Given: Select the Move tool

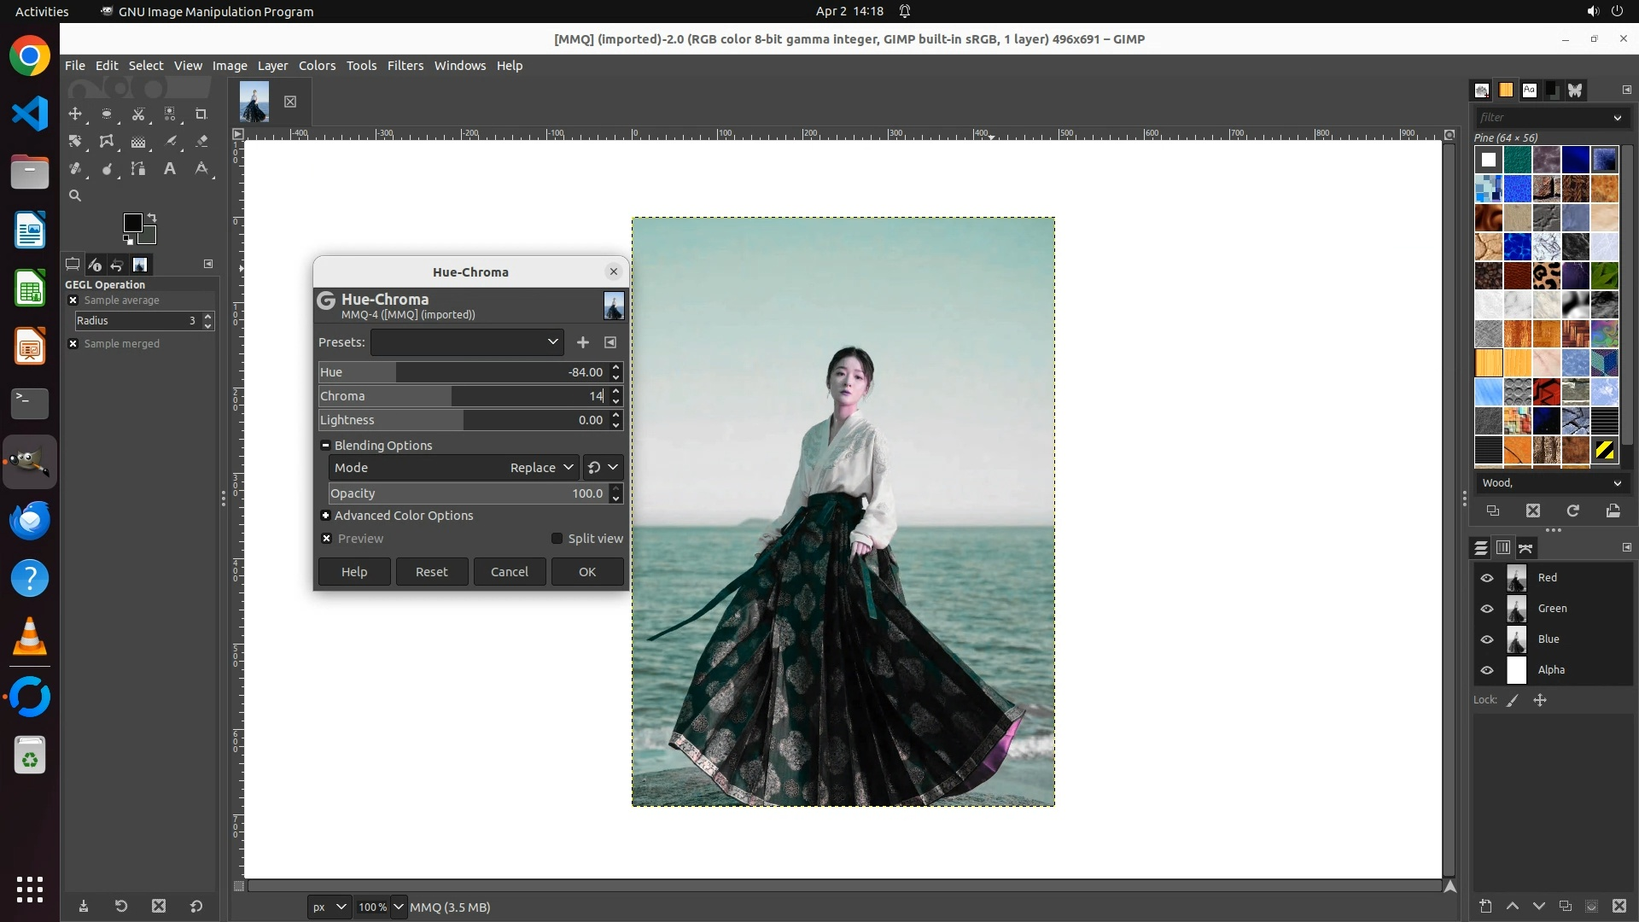Looking at the screenshot, I should (75, 114).
